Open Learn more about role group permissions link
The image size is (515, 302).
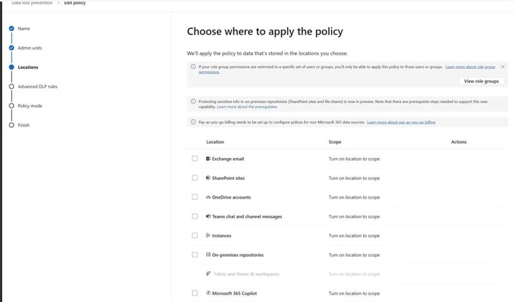470,67
